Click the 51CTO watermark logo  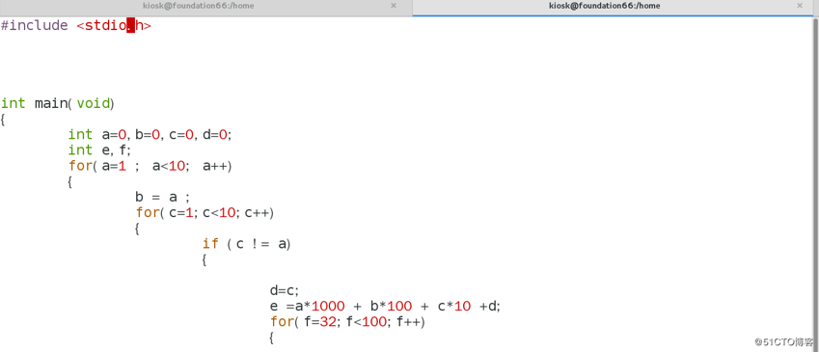coord(783,342)
